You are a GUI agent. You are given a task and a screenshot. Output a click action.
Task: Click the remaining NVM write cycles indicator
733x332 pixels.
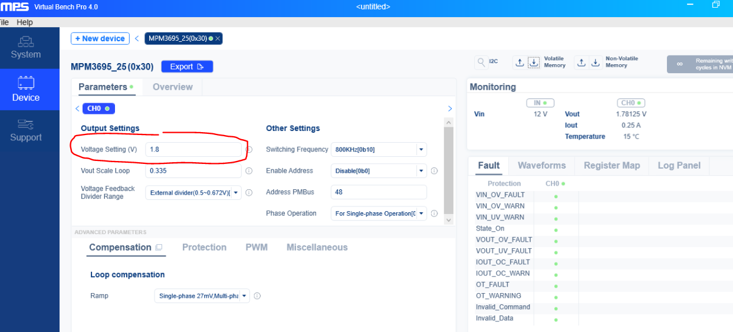(700, 64)
